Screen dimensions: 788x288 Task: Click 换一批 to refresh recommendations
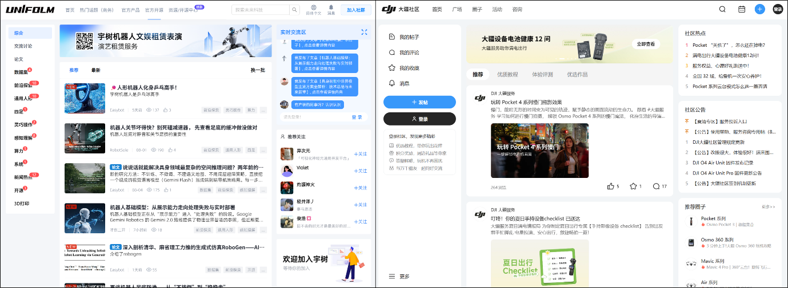tap(258, 70)
